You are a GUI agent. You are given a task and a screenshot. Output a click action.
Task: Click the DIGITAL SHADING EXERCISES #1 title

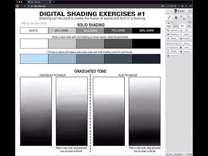[x=92, y=14]
